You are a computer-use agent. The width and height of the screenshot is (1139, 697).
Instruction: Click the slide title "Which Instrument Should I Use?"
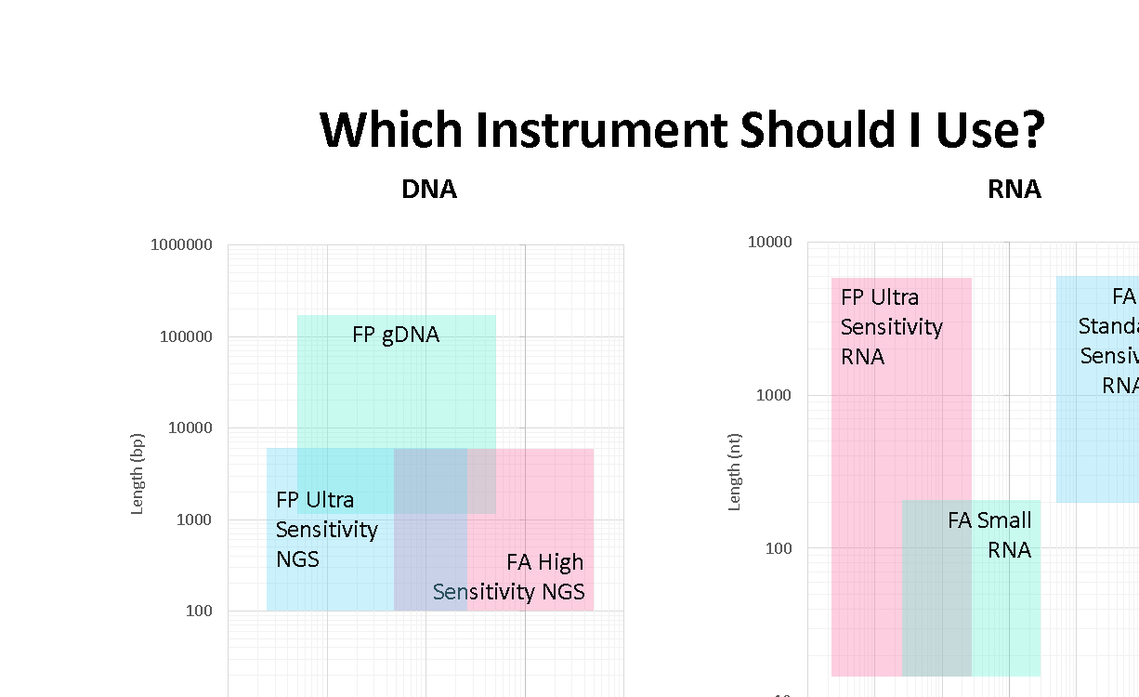[x=682, y=129]
